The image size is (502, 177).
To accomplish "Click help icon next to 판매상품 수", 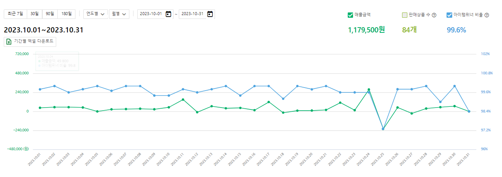I will (x=434, y=15).
